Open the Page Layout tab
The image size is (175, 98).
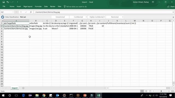pyautogui.click(x=28, y=7)
